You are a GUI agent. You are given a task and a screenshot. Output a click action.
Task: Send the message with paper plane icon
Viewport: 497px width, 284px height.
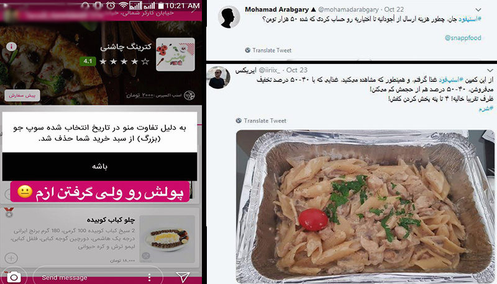point(183,277)
